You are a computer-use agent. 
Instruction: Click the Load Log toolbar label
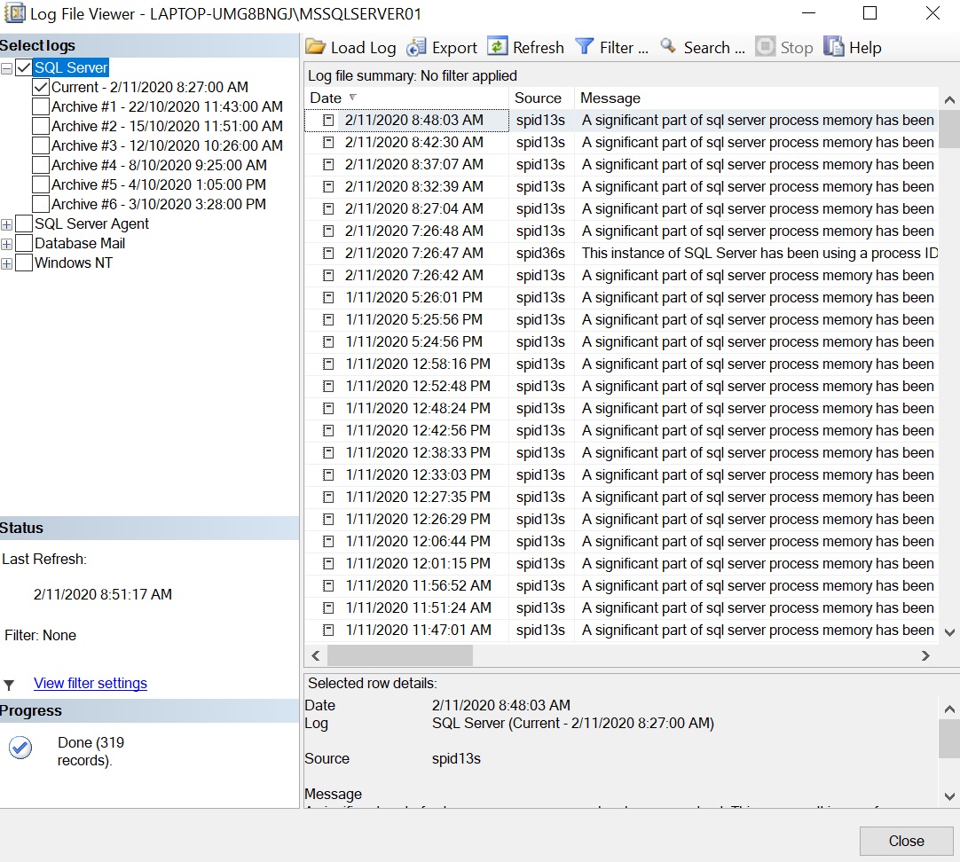tap(363, 48)
